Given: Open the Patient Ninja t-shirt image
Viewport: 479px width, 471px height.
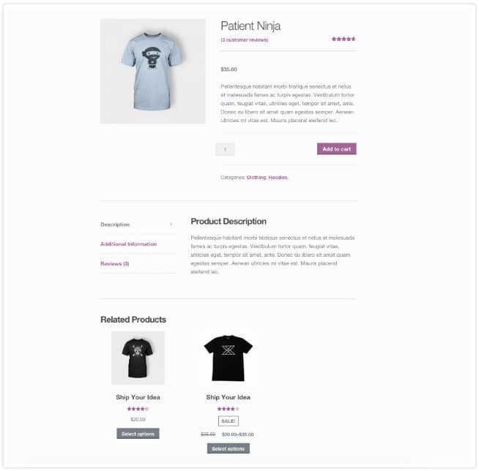Looking at the screenshot, I should click(x=153, y=71).
